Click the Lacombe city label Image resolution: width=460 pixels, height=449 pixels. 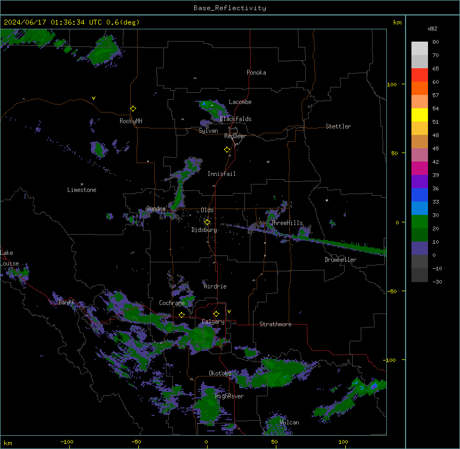[x=240, y=102]
